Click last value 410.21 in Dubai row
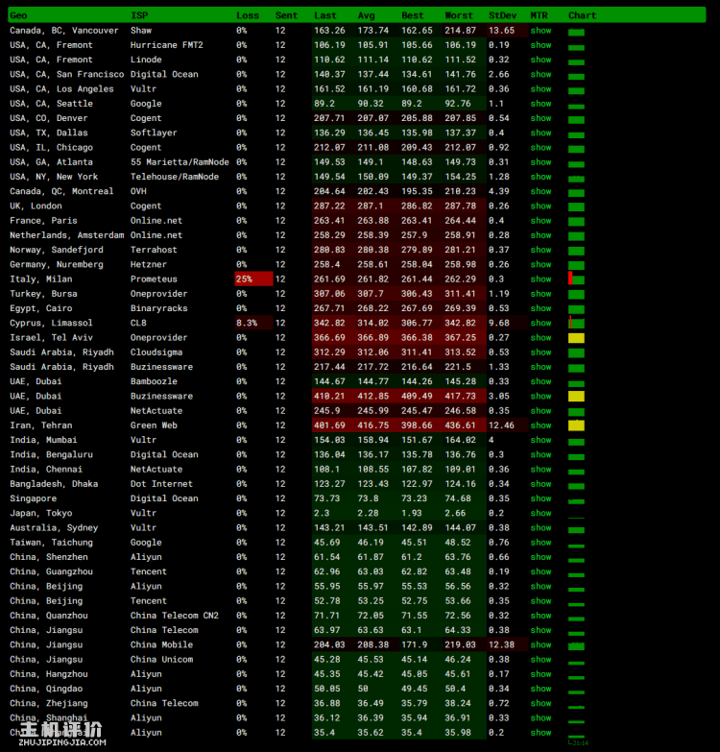720x752 pixels. click(x=329, y=396)
